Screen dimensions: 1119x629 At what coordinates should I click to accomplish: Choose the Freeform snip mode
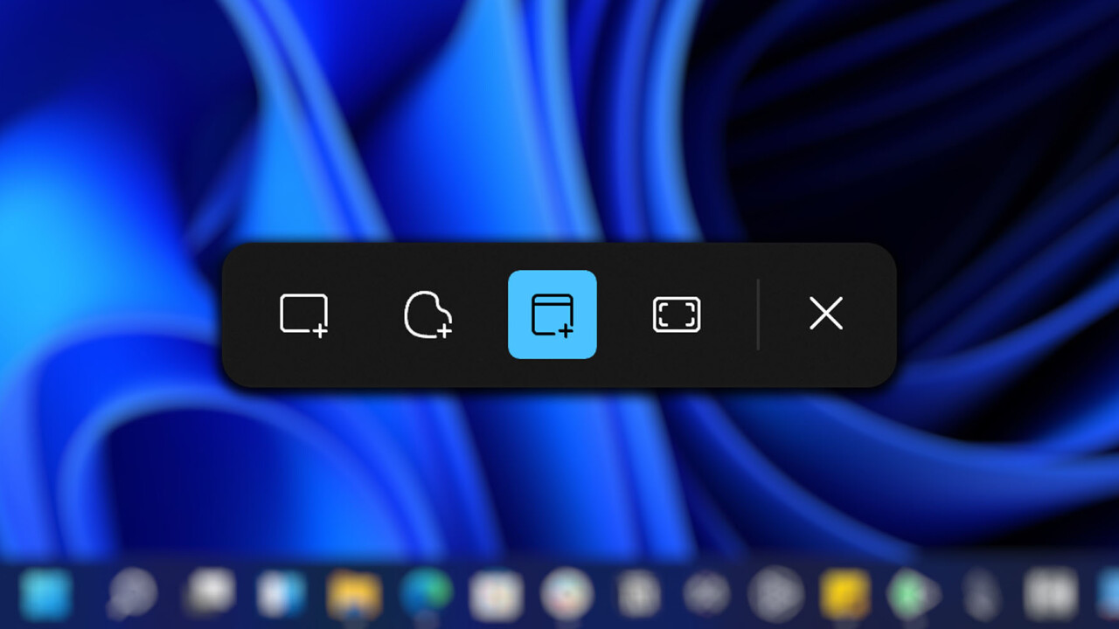pos(427,314)
